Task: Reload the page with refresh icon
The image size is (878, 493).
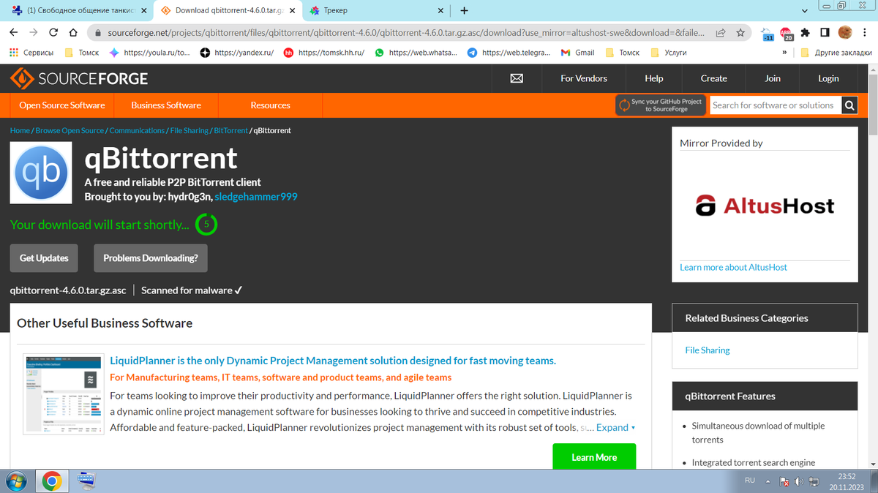Action: [53, 33]
